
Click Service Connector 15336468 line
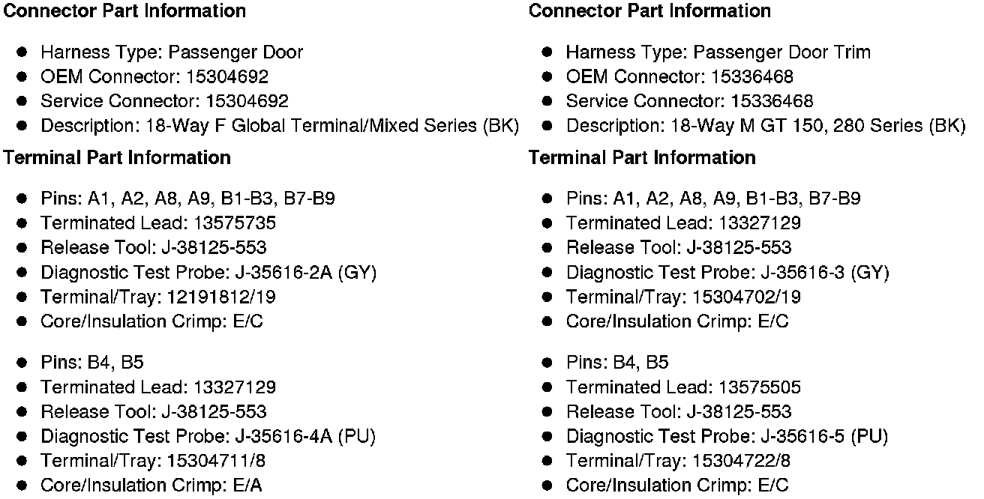click(688, 101)
